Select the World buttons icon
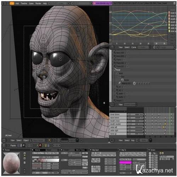 (48, 145)
